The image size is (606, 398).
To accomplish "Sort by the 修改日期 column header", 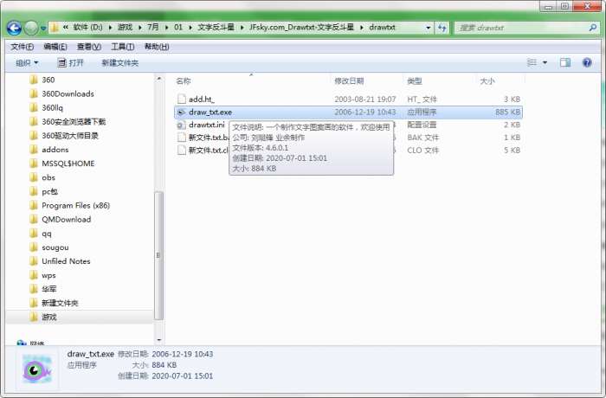I will (x=349, y=81).
